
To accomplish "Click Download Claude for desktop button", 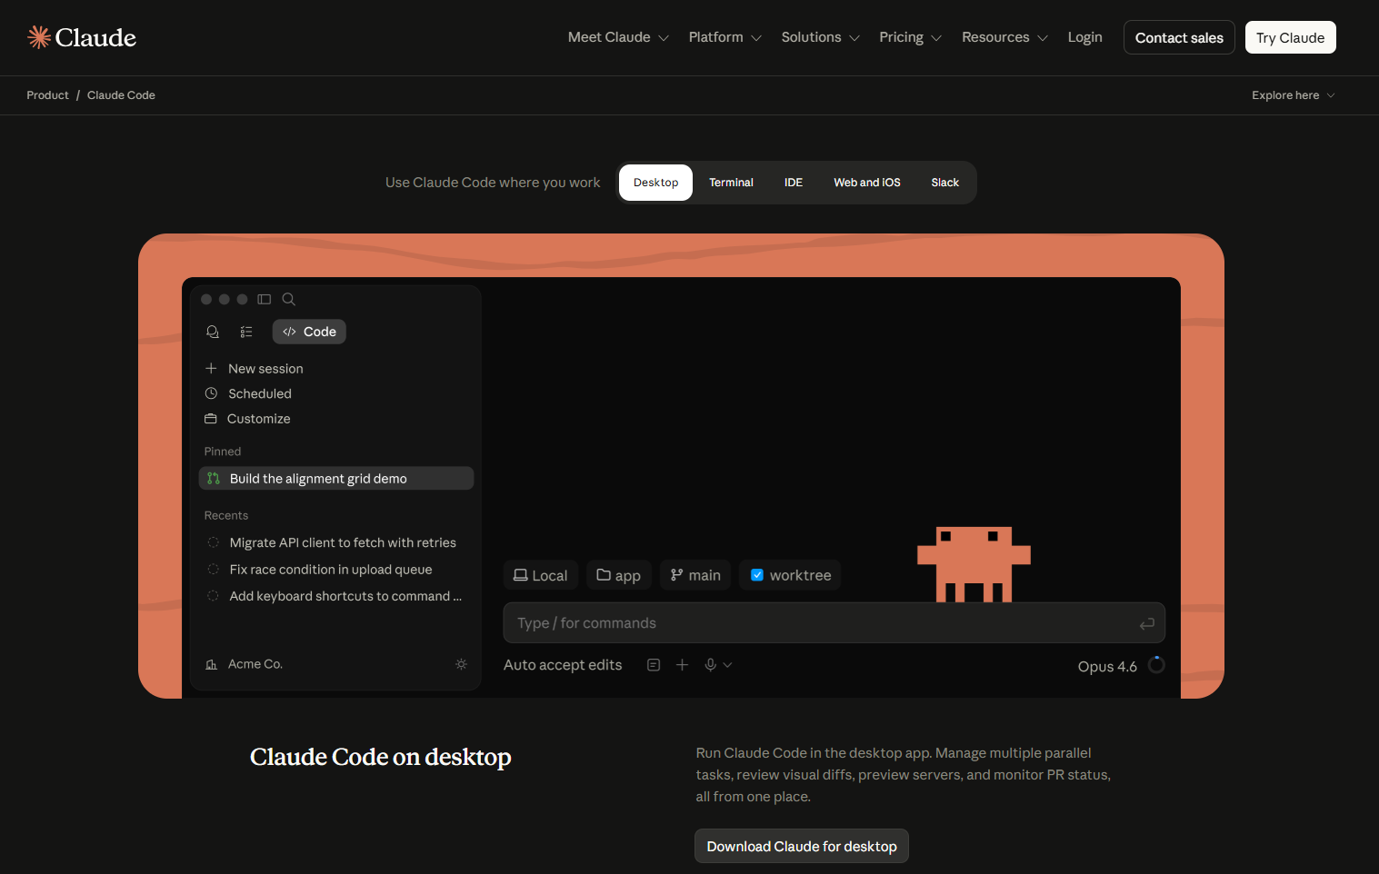I will click(x=802, y=846).
